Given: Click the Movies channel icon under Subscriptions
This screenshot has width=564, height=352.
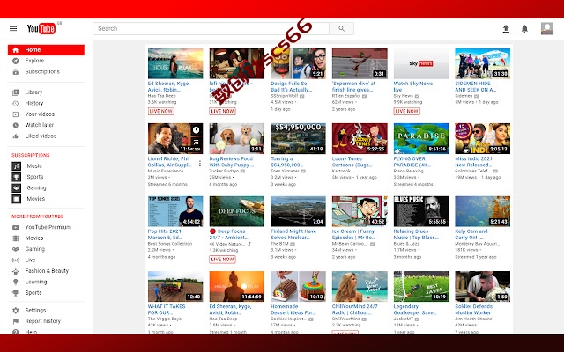Looking at the screenshot, I should (x=17, y=199).
